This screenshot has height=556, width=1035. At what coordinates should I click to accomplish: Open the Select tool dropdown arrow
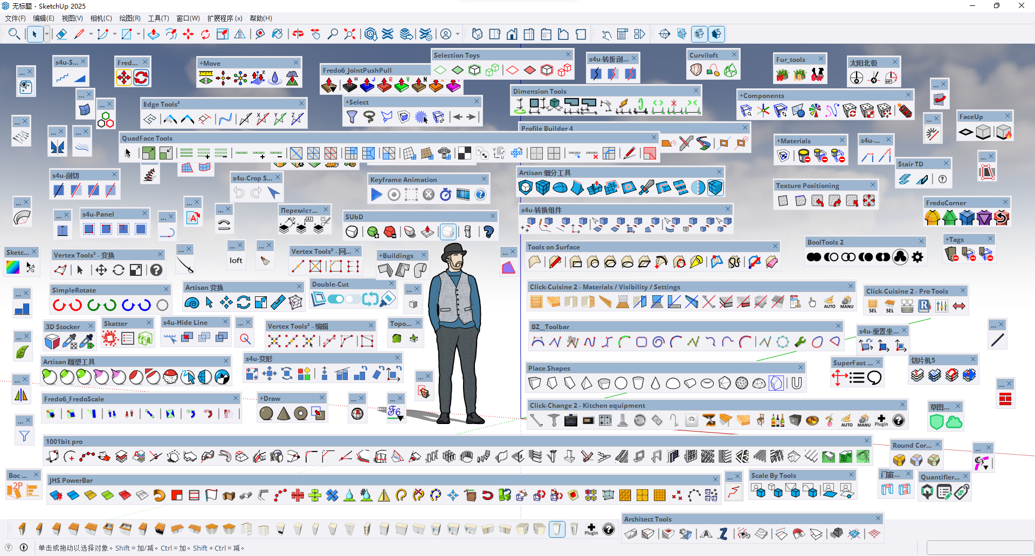pos(47,34)
